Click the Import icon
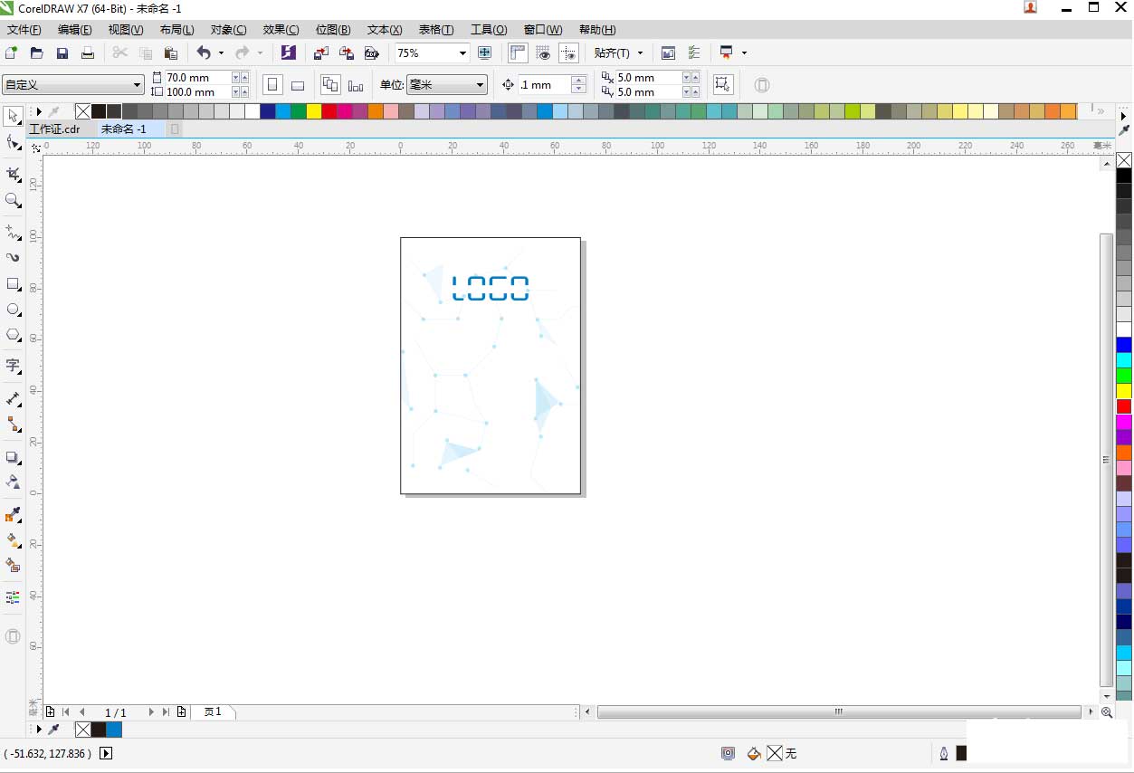The width and height of the screenshot is (1134, 773). tap(321, 52)
